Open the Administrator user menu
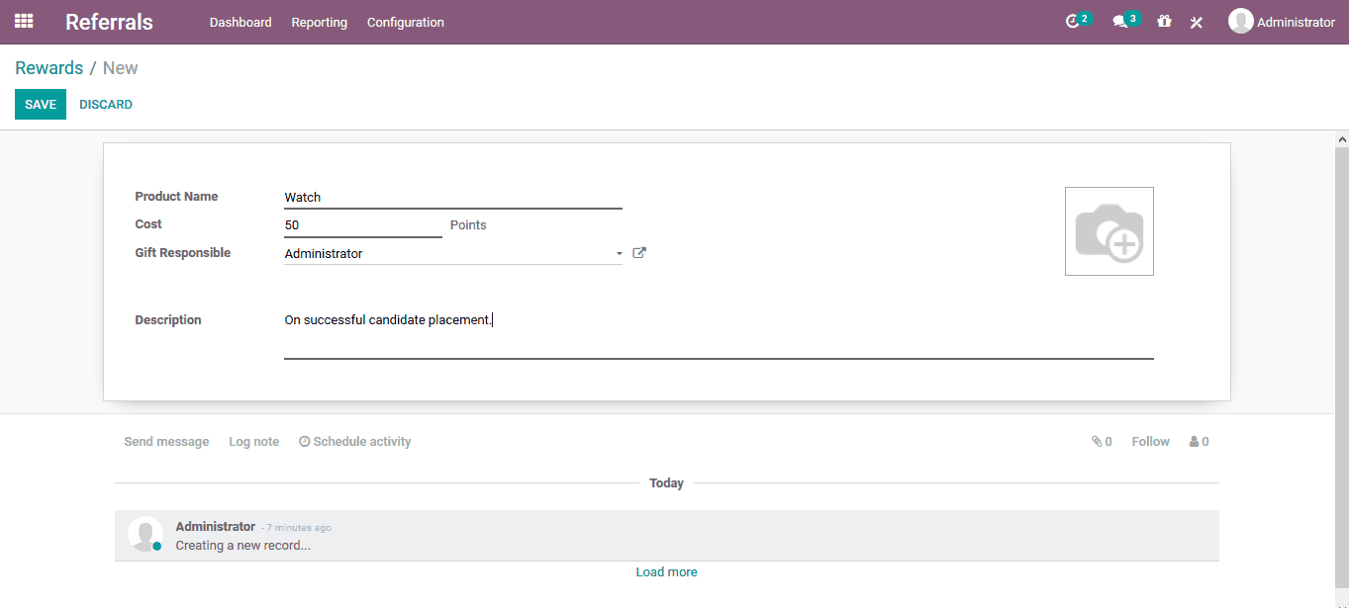Screen dimensions: 1349x608 (1282, 22)
